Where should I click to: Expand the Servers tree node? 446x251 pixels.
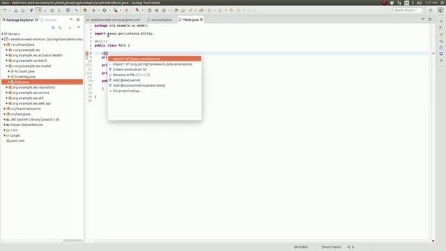[x=3, y=33]
